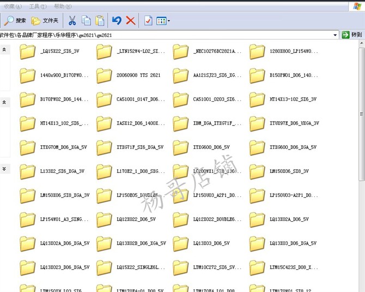Select the ITXG70M_D06_XGA_5V folder
The image size is (365, 292).
[x=53, y=147]
